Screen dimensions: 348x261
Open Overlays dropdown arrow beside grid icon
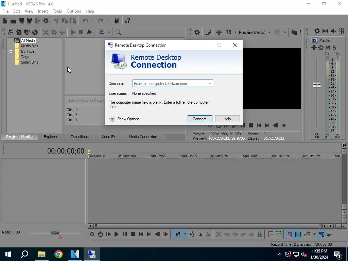(285, 32)
